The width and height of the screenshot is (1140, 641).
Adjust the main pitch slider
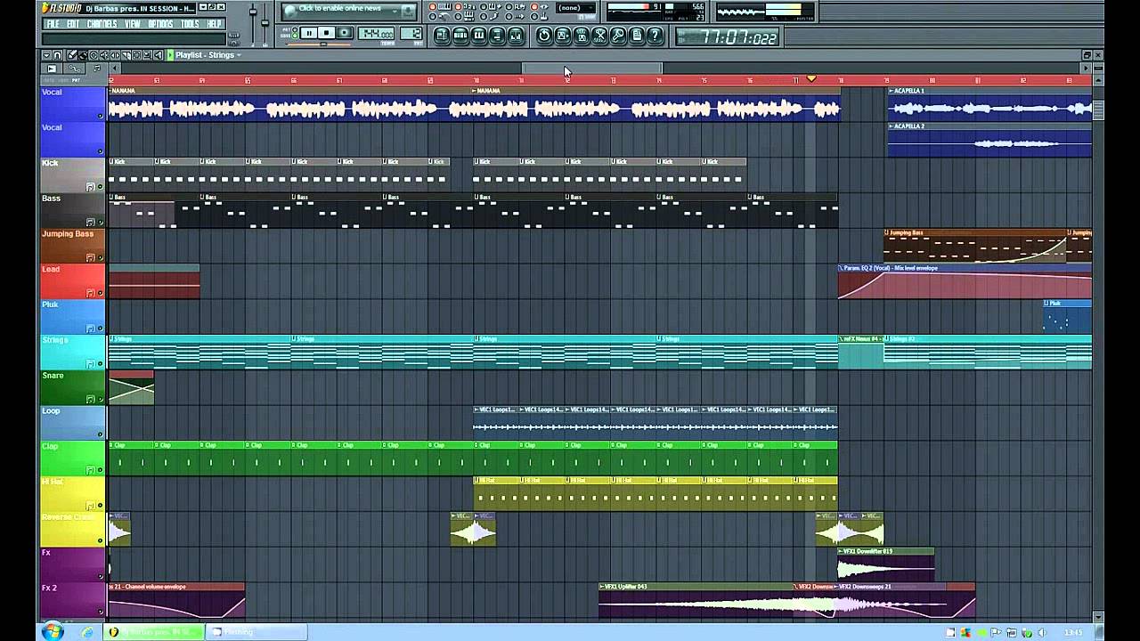265,25
